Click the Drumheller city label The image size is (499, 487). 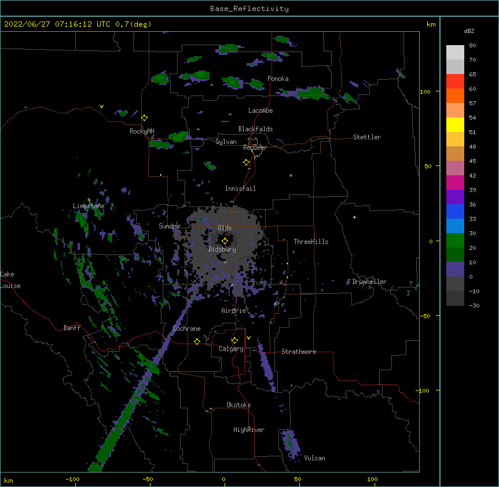point(369,282)
